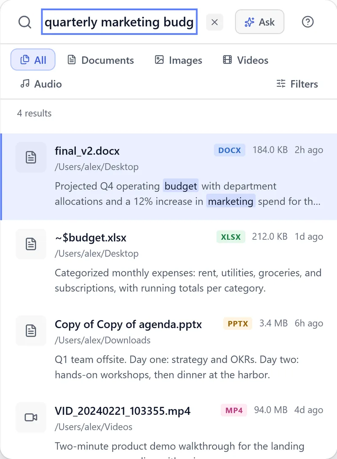The height and width of the screenshot is (459, 337).
Task: Click the DOCX file type badge
Action: pyautogui.click(x=230, y=150)
